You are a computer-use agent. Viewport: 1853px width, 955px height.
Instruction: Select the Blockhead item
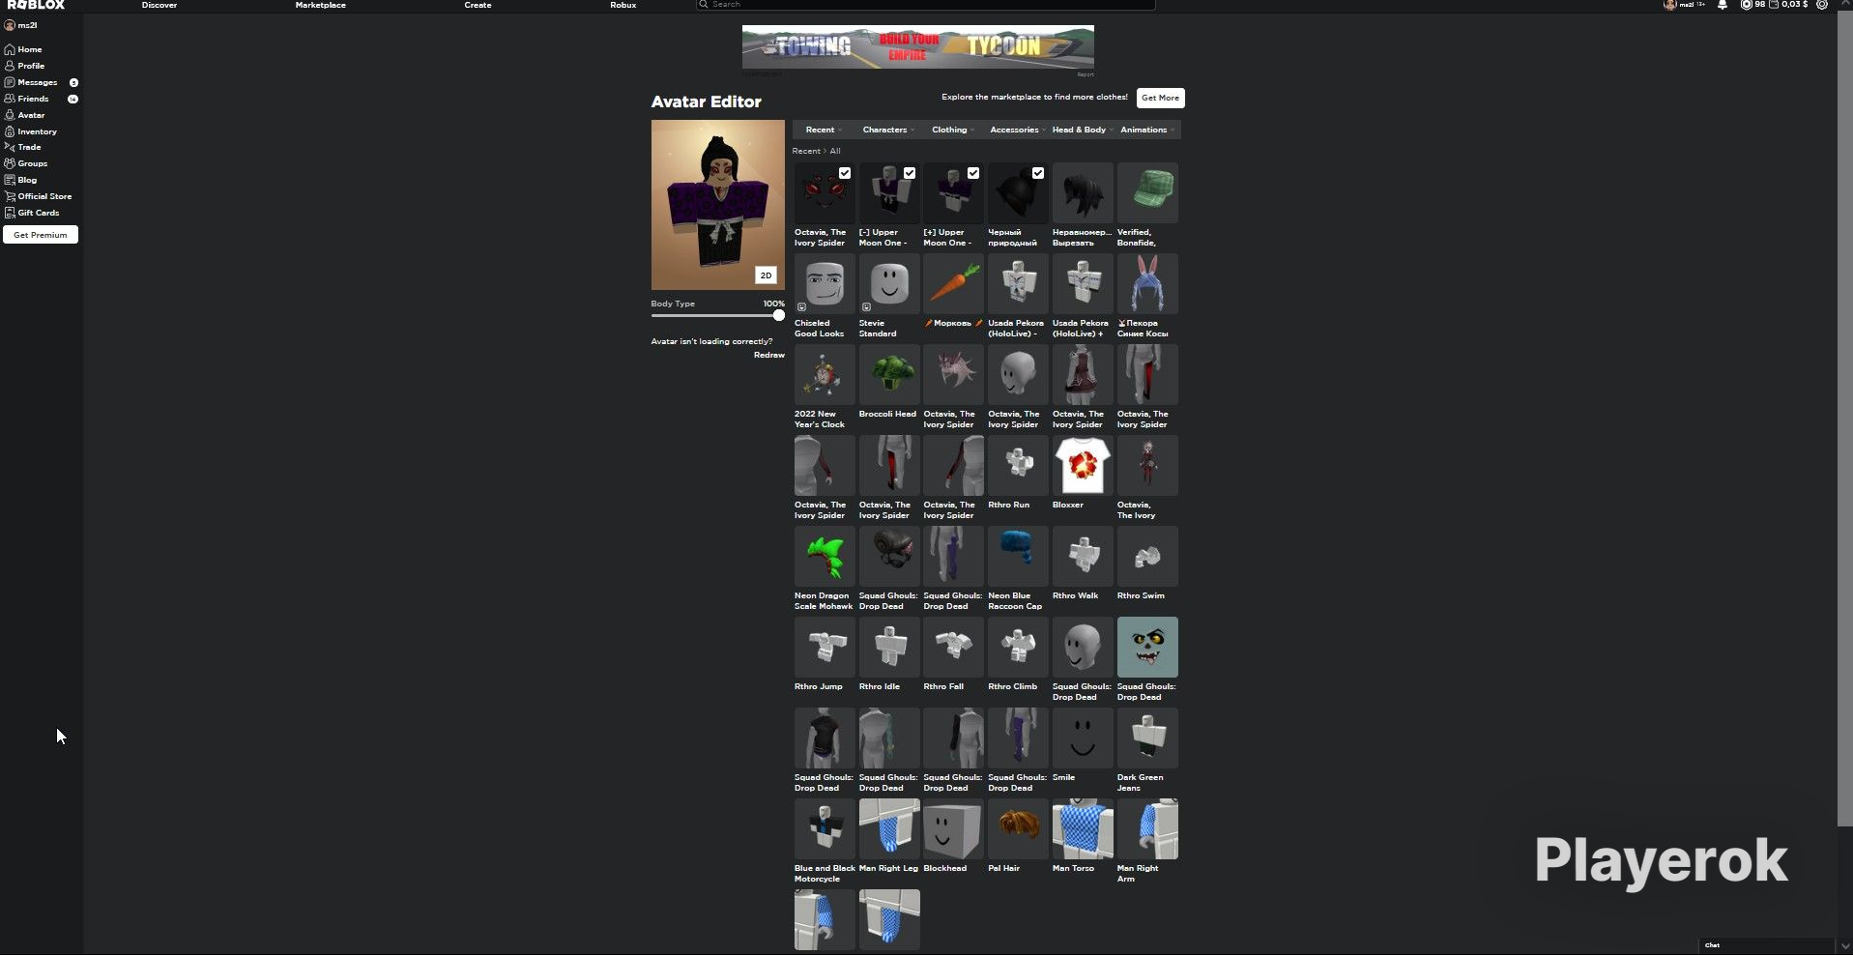954,829
